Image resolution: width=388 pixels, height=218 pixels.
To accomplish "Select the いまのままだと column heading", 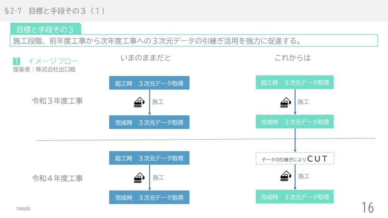I will pos(145,58).
